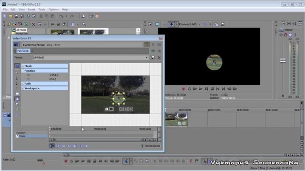Open the Options menu

(x=53, y=9)
